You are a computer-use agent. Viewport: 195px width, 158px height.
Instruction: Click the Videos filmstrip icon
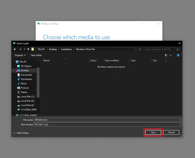[19, 92]
